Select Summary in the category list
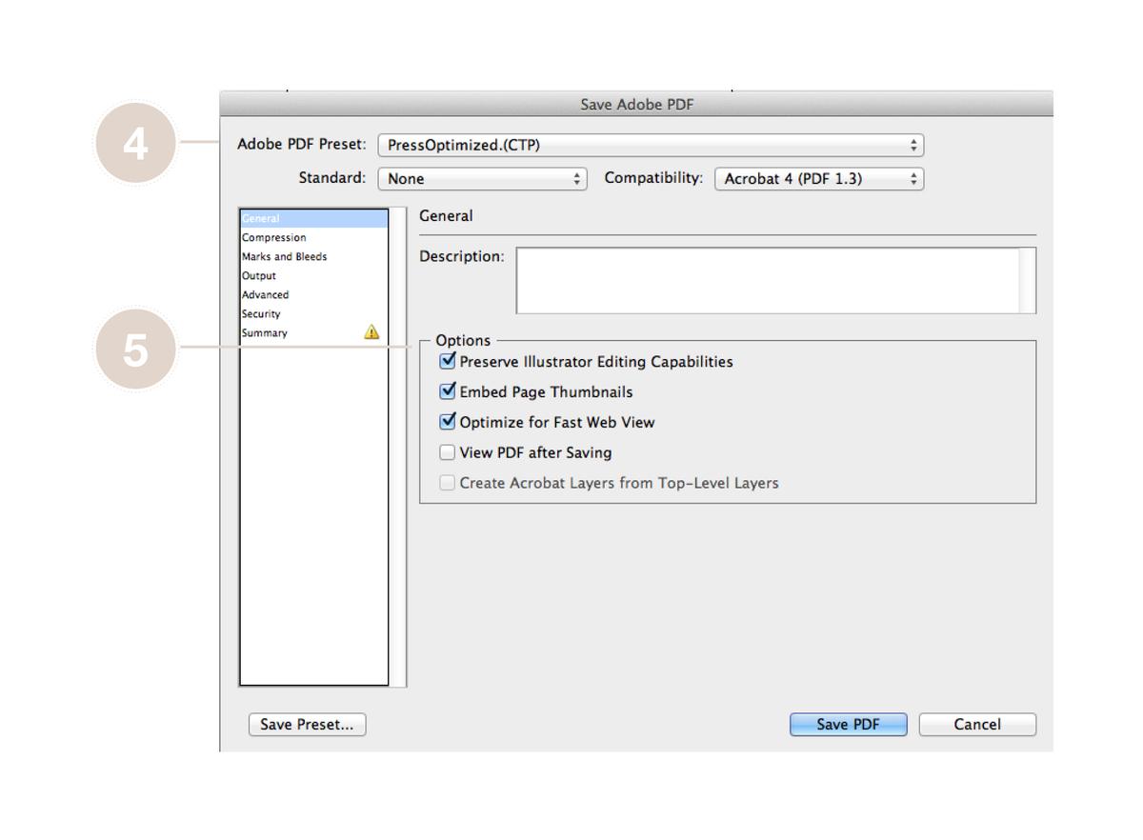Image resolution: width=1143 pixels, height=840 pixels. [314, 333]
